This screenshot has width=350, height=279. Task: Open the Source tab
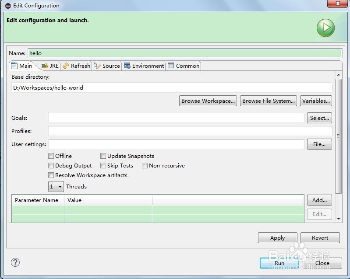pyautogui.click(x=107, y=66)
